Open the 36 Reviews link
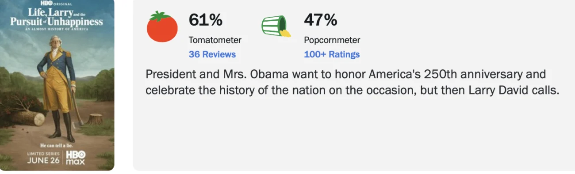Viewport: 575px width, 174px height. (x=212, y=54)
